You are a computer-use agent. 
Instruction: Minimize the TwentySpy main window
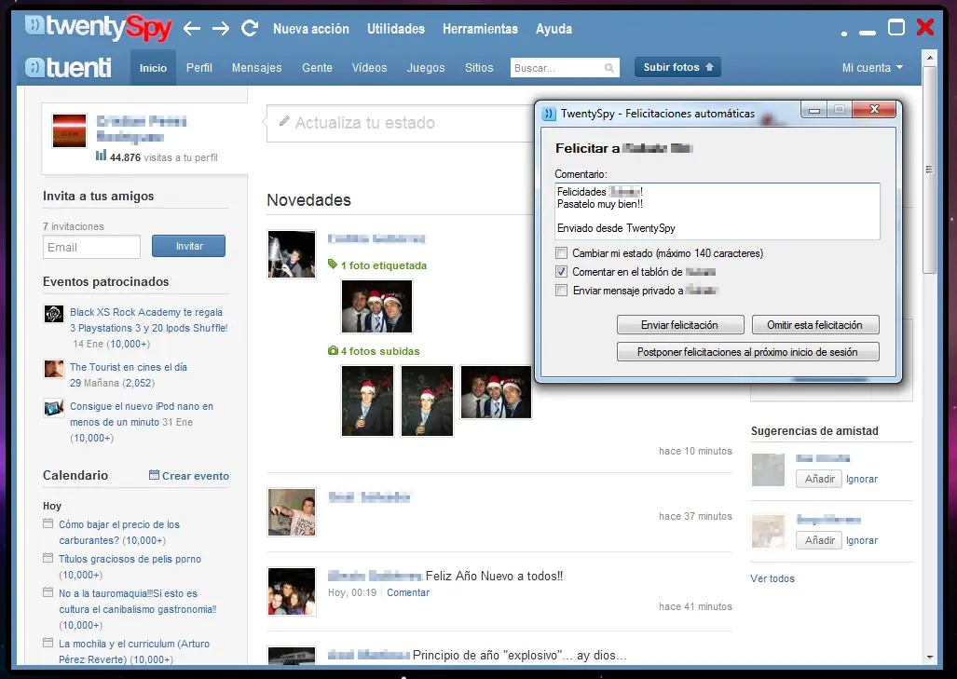coord(868,33)
